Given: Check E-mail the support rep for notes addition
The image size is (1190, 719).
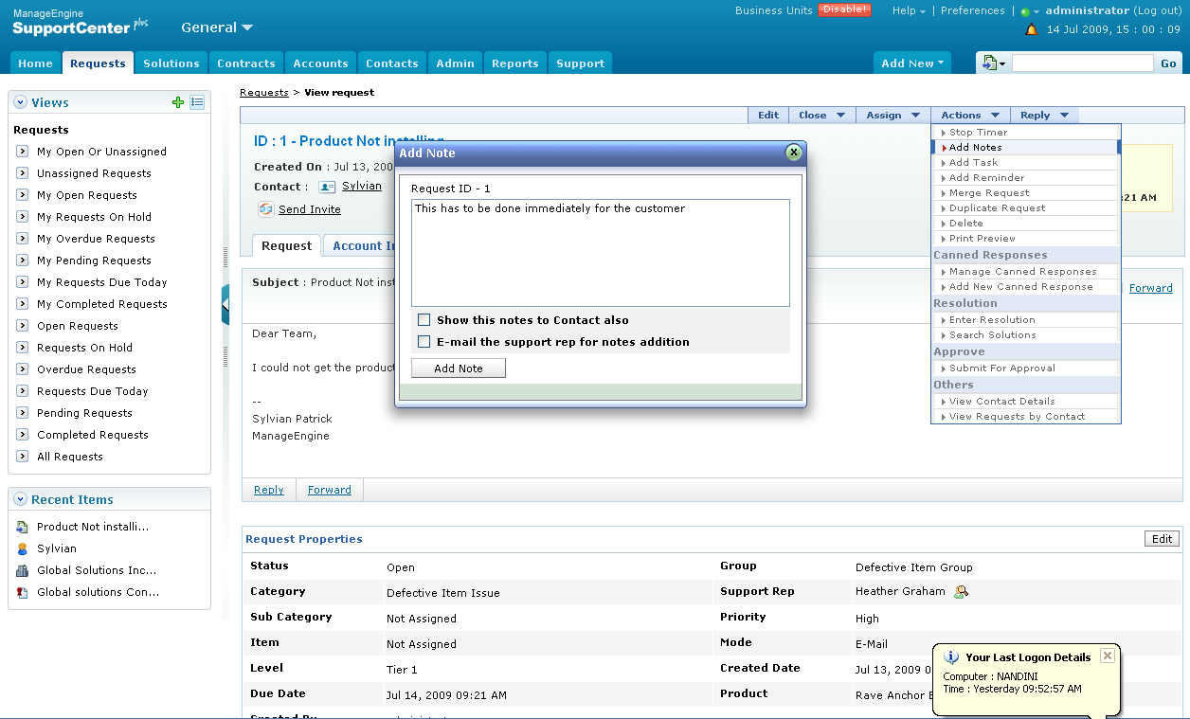Looking at the screenshot, I should click(424, 342).
